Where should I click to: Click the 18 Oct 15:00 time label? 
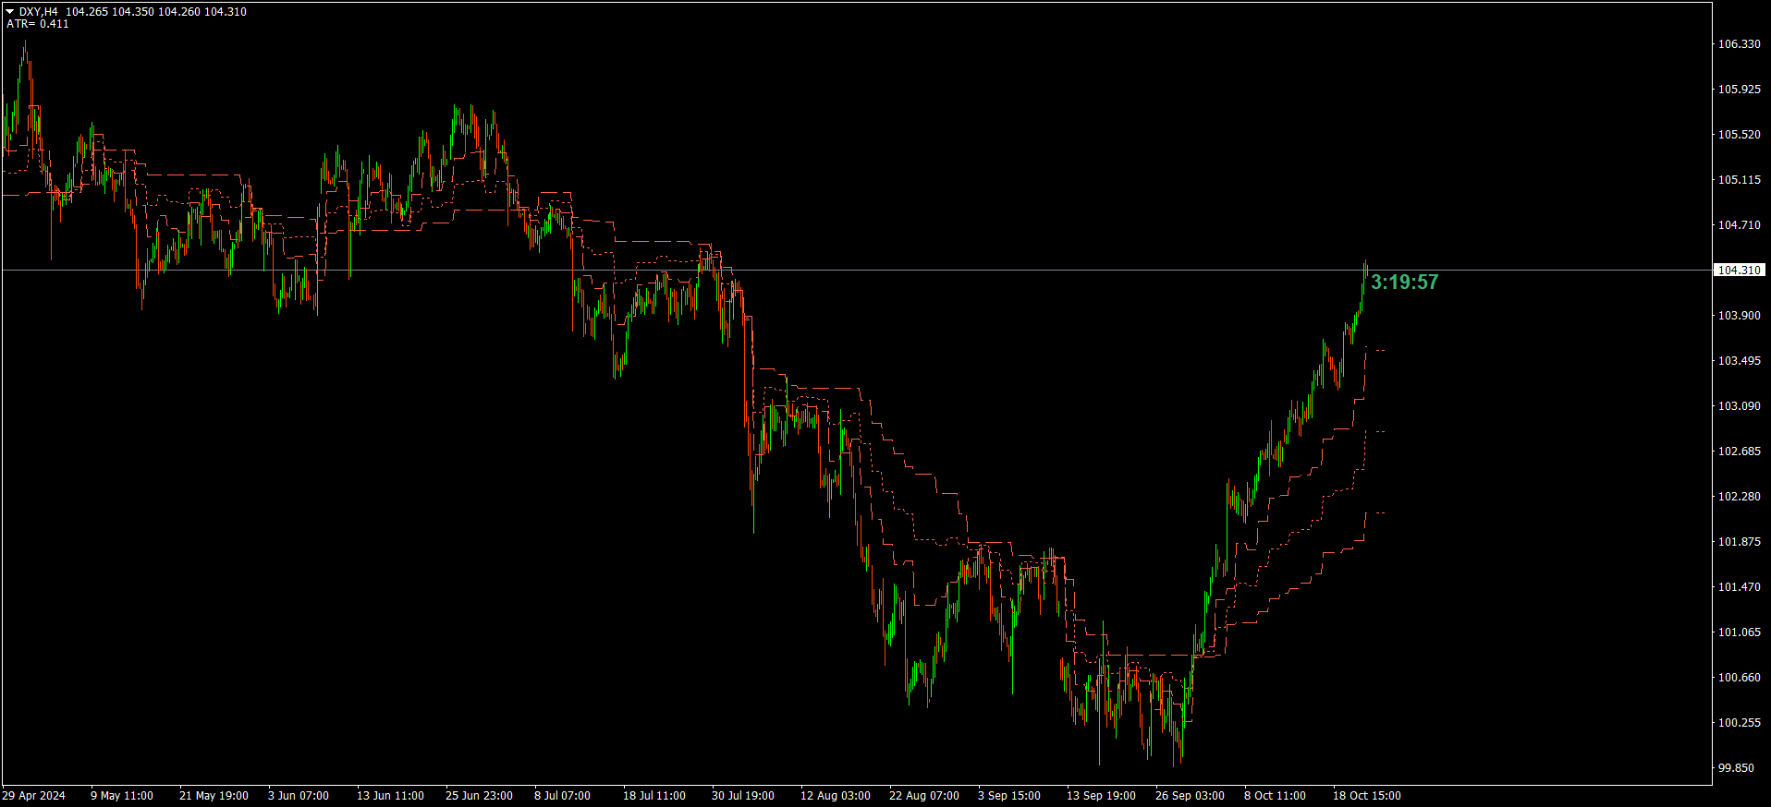pyautogui.click(x=1366, y=795)
